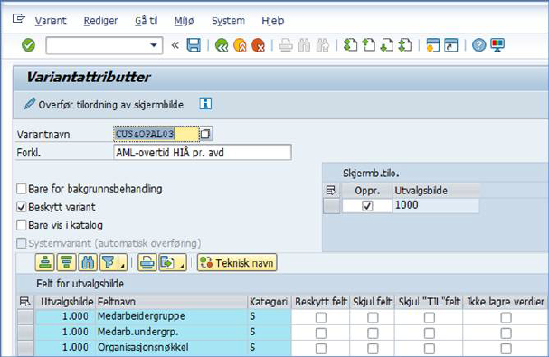Uncheck the Beskytt variant checkbox
Viewport: 549px width, 357px height.
click(22, 207)
